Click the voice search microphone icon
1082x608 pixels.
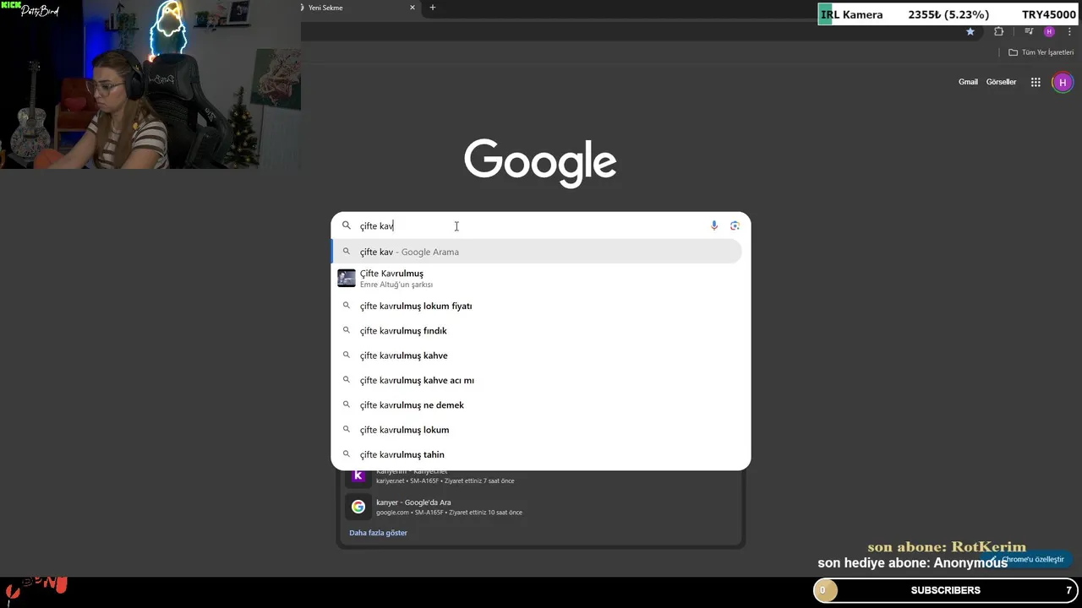[714, 225]
